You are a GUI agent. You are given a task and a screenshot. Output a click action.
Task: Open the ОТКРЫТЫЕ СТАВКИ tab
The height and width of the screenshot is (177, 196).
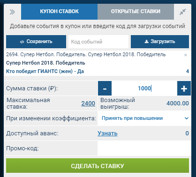136,12
